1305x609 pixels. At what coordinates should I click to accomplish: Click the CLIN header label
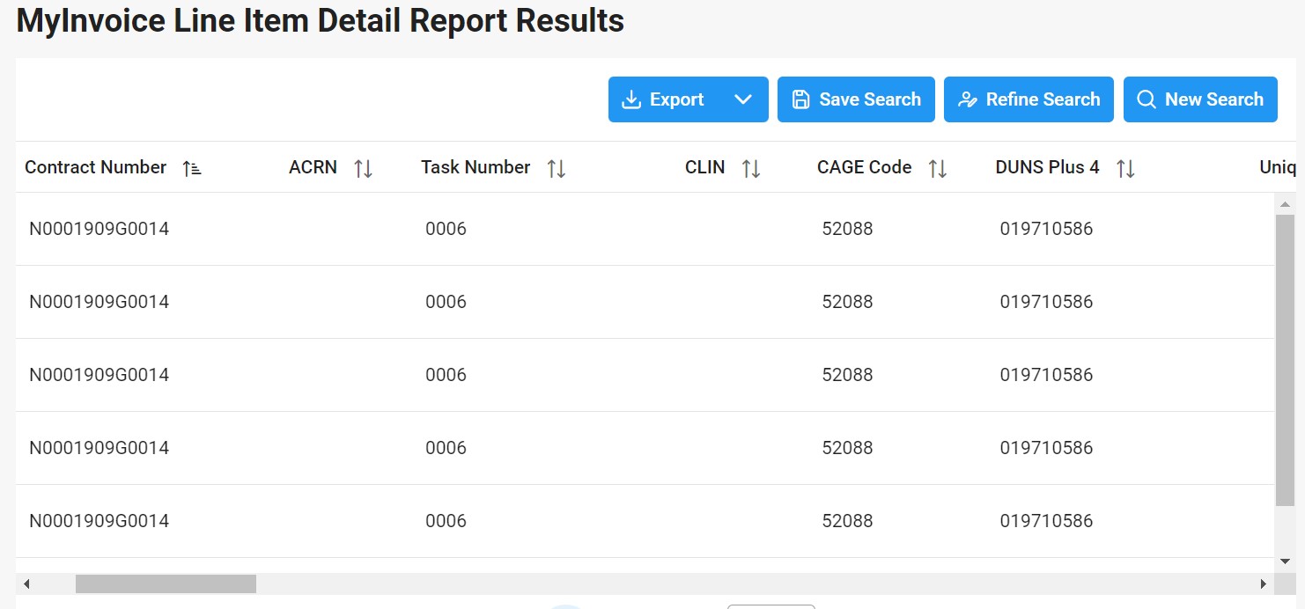pyautogui.click(x=704, y=167)
